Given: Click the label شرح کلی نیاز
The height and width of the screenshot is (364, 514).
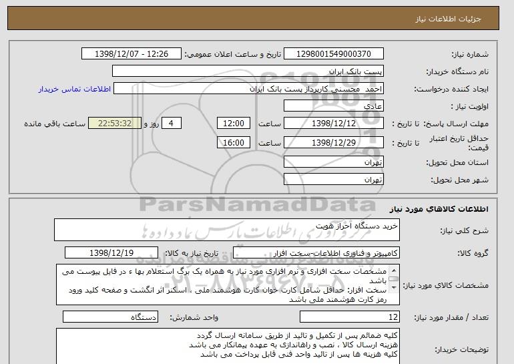Looking at the screenshot, I should tap(464, 230).
